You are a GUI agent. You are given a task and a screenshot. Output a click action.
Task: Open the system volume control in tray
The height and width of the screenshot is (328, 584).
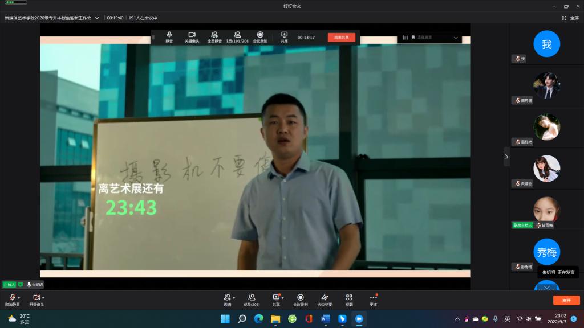tap(528, 319)
